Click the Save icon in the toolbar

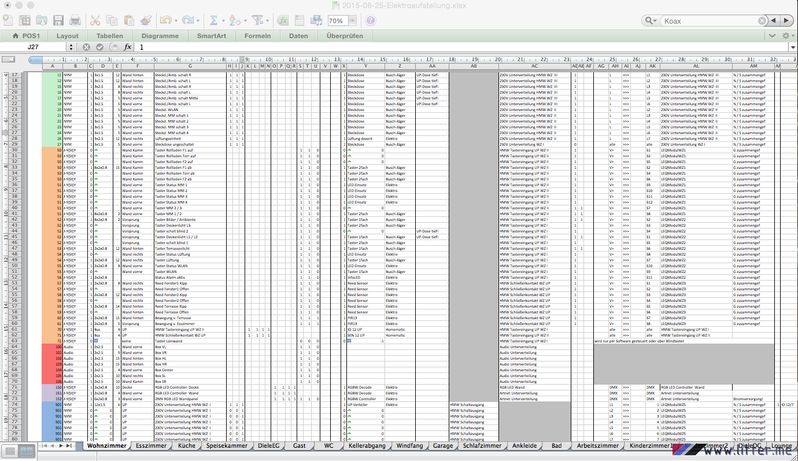pyautogui.click(x=58, y=20)
